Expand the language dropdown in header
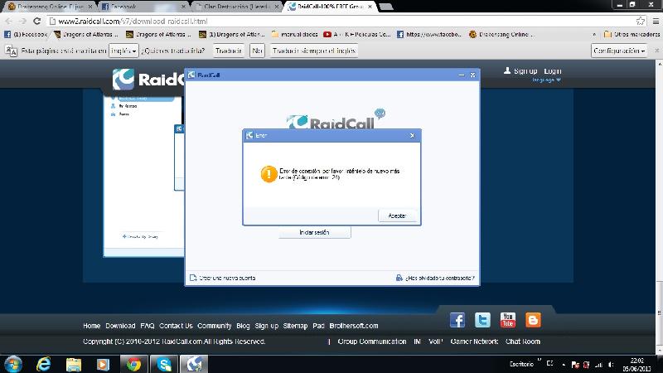The image size is (663, 373). coord(546,80)
